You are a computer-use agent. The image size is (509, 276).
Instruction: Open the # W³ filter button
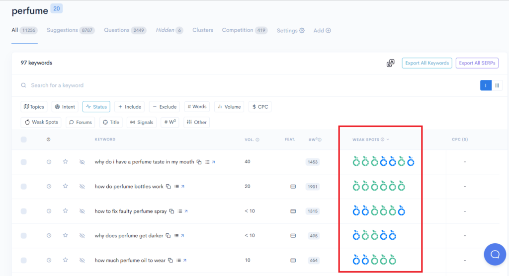point(170,122)
